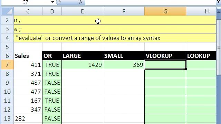Select row 8 header
Viewport: 221px width, 124px height.
7,73
